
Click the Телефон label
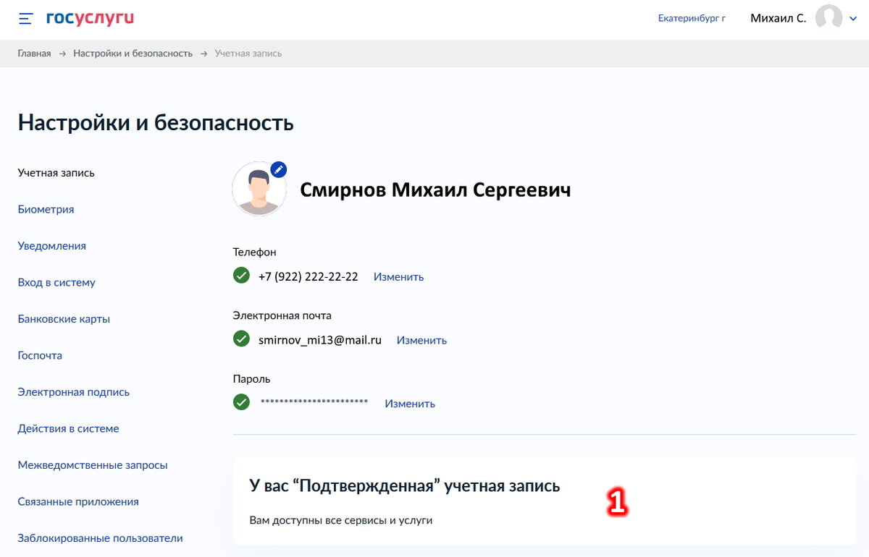tap(255, 252)
